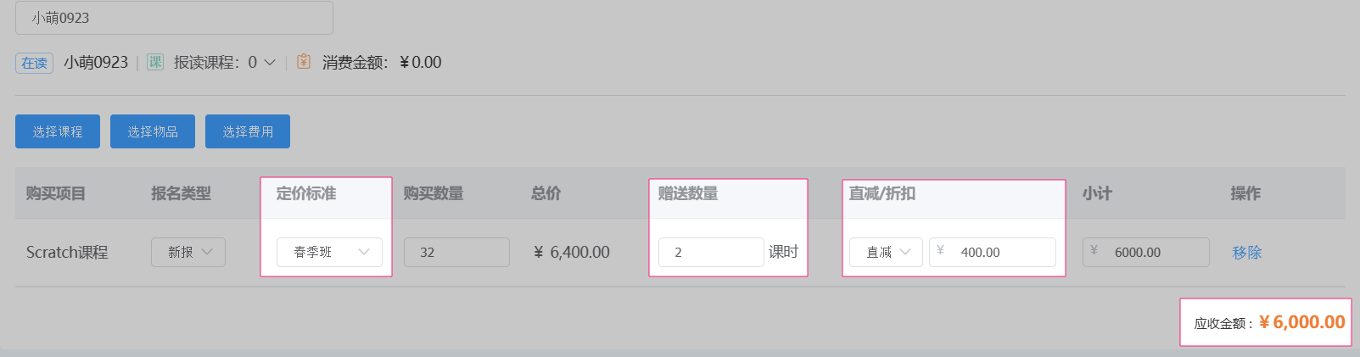Image resolution: width=1360 pixels, height=357 pixels.
Task: Click the 应收金额 total ¥6,000.00
Action: click(x=1301, y=322)
